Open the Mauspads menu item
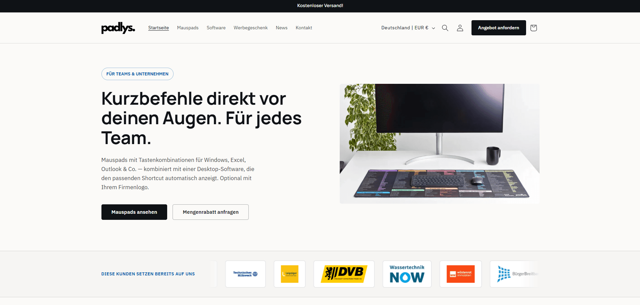This screenshot has width=640, height=305. (x=188, y=28)
